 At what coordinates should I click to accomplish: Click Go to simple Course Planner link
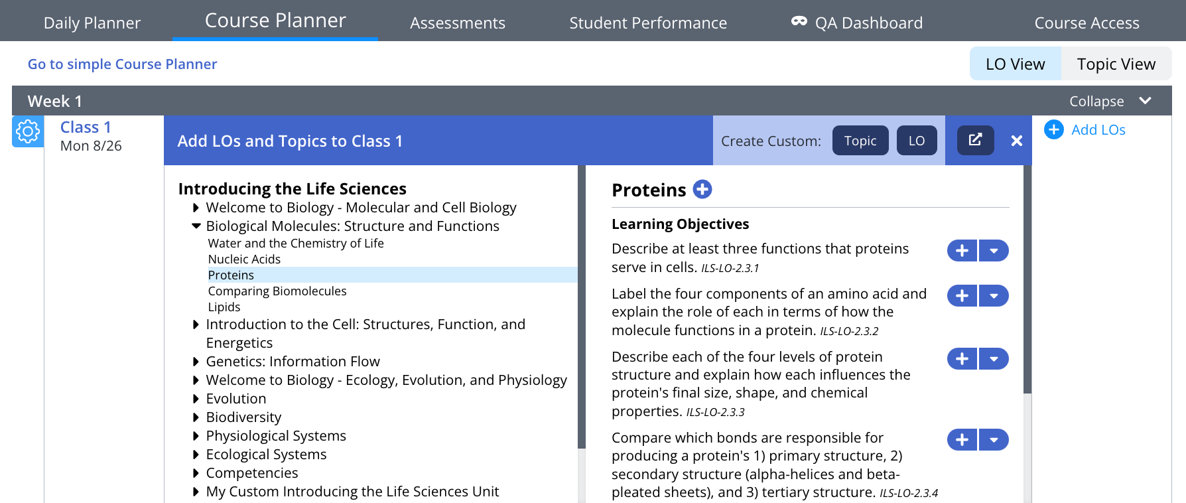(122, 64)
